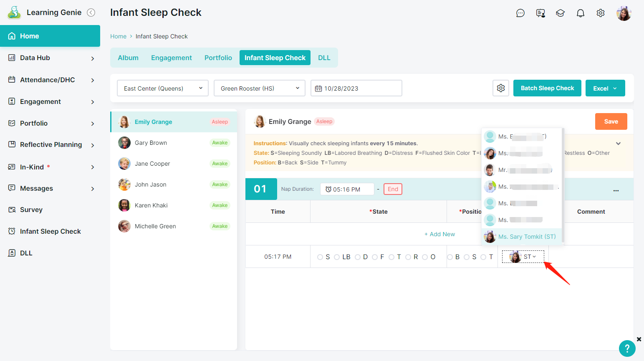
Task: Open the graduation cap training icon
Action: click(560, 13)
